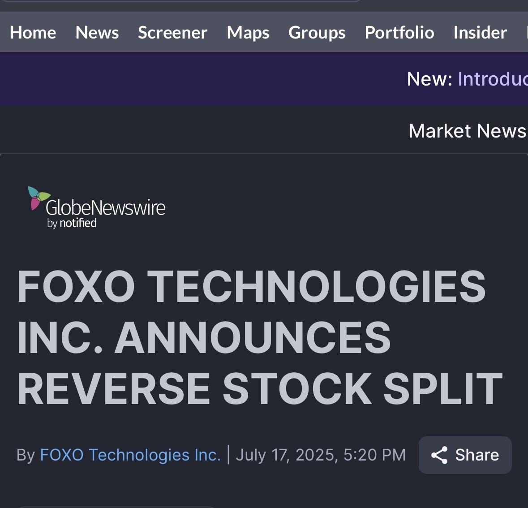Click the cut-off item after Insider
The height and width of the screenshot is (508, 528).
[x=527, y=33]
